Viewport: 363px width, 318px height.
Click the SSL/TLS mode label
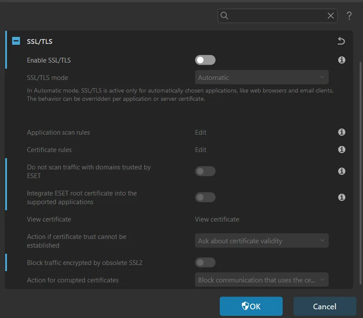(x=47, y=78)
